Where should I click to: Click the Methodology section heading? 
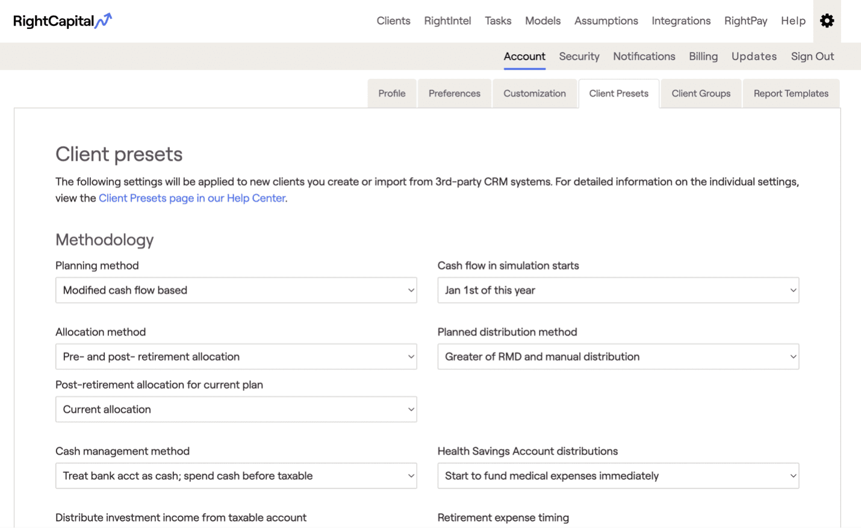[105, 240]
